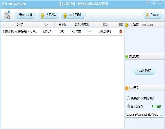This screenshot has height=129, width=165.
Task: Click the output path input field
Action: pyautogui.click(x=142, y=114)
